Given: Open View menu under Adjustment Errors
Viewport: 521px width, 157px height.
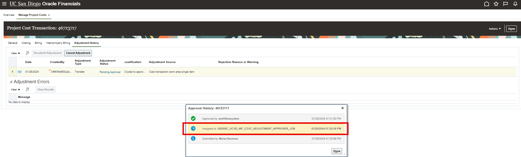Looking at the screenshot, I should (15, 90).
